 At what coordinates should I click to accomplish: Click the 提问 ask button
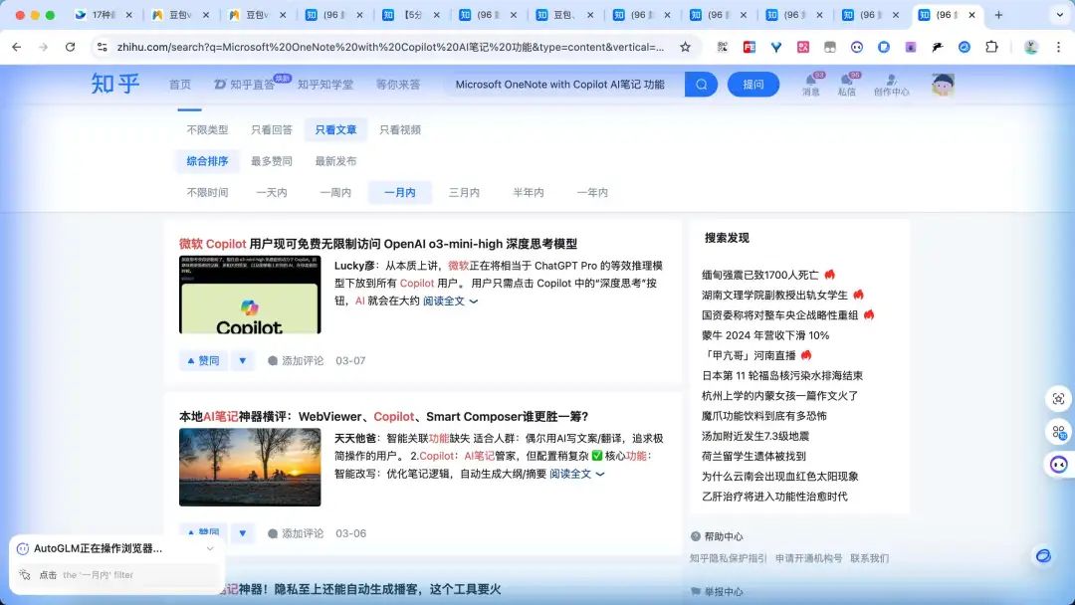coord(752,85)
